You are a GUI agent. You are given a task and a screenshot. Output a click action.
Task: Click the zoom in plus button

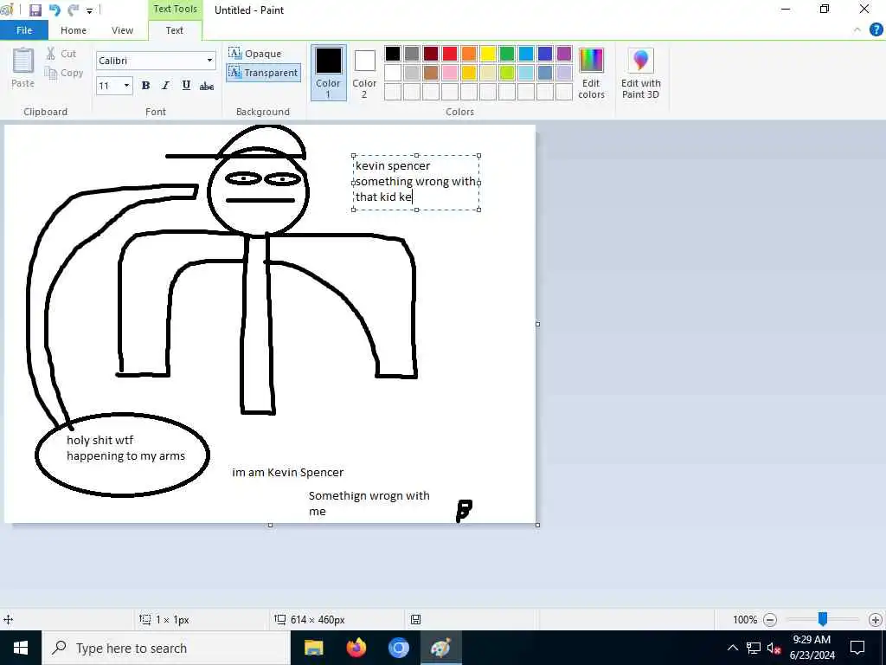[x=876, y=620]
